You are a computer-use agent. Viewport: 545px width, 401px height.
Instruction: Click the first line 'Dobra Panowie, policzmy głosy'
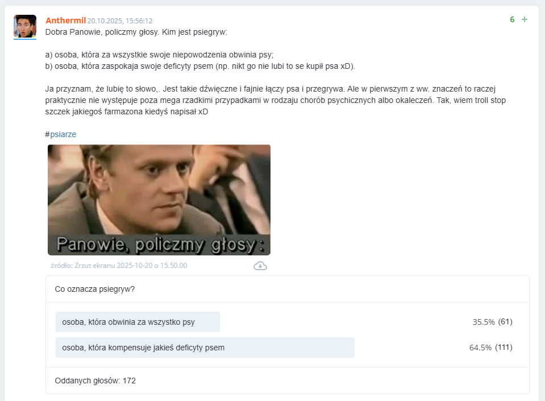pyautogui.click(x=136, y=32)
